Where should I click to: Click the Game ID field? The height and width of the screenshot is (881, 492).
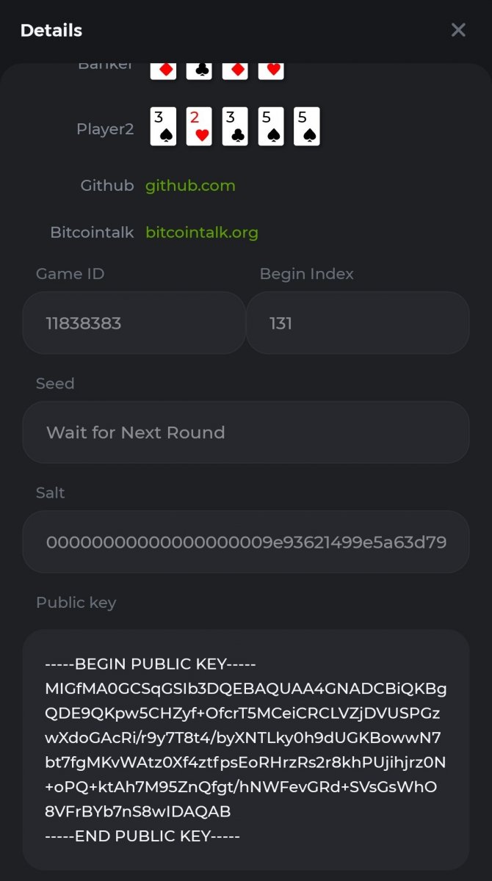point(134,323)
